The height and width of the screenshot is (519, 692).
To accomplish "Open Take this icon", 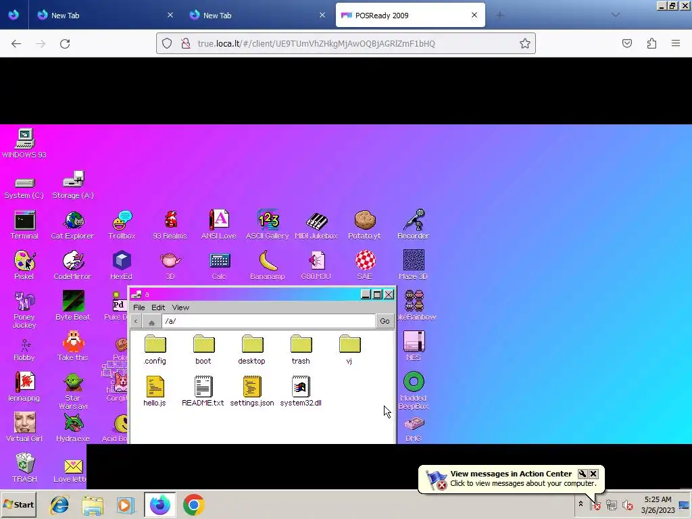I will click(x=73, y=347).
